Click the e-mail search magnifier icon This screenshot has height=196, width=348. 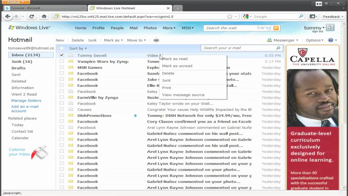(x=278, y=48)
